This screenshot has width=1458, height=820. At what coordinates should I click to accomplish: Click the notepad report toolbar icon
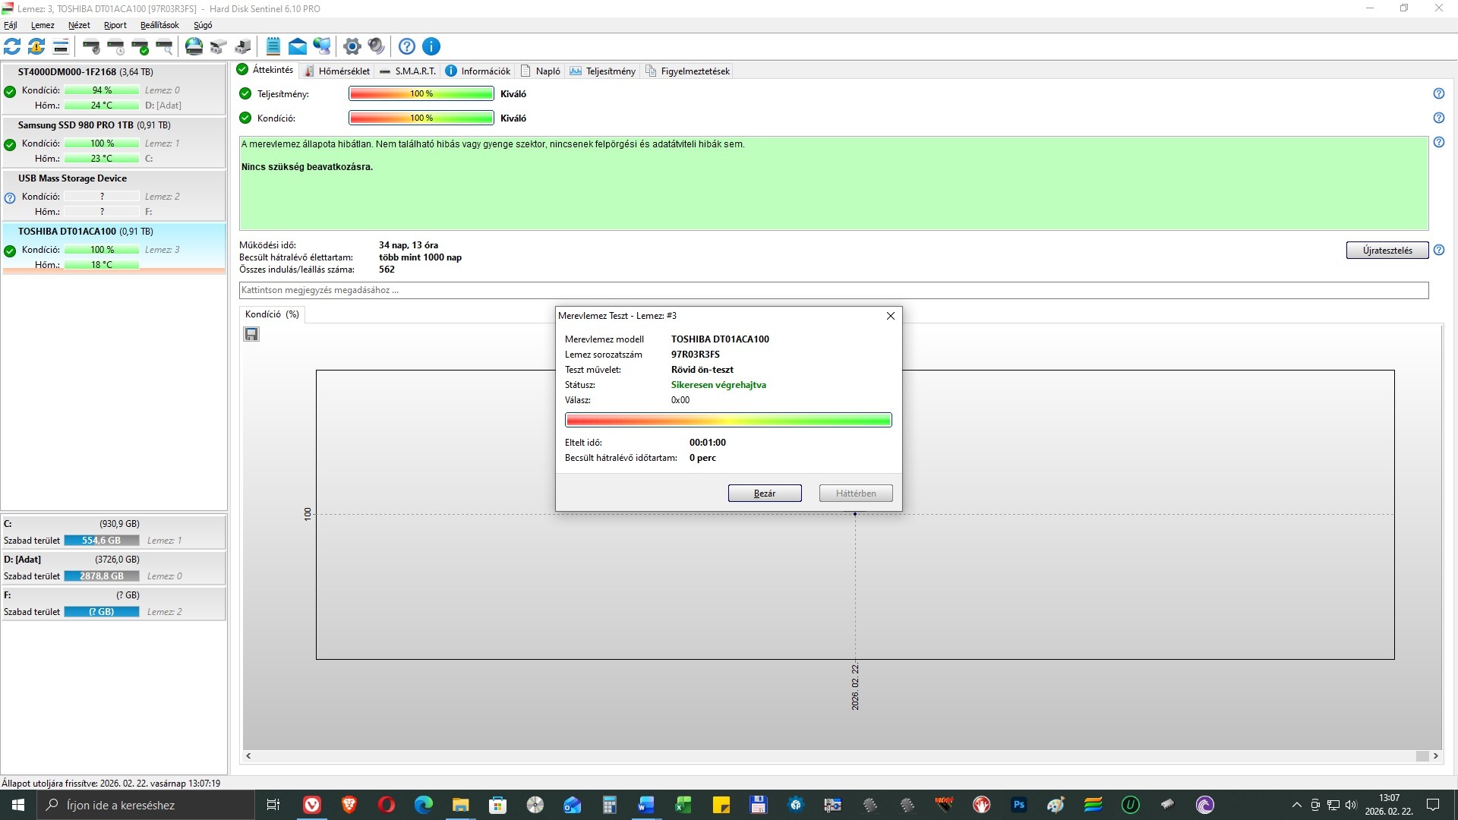click(273, 46)
